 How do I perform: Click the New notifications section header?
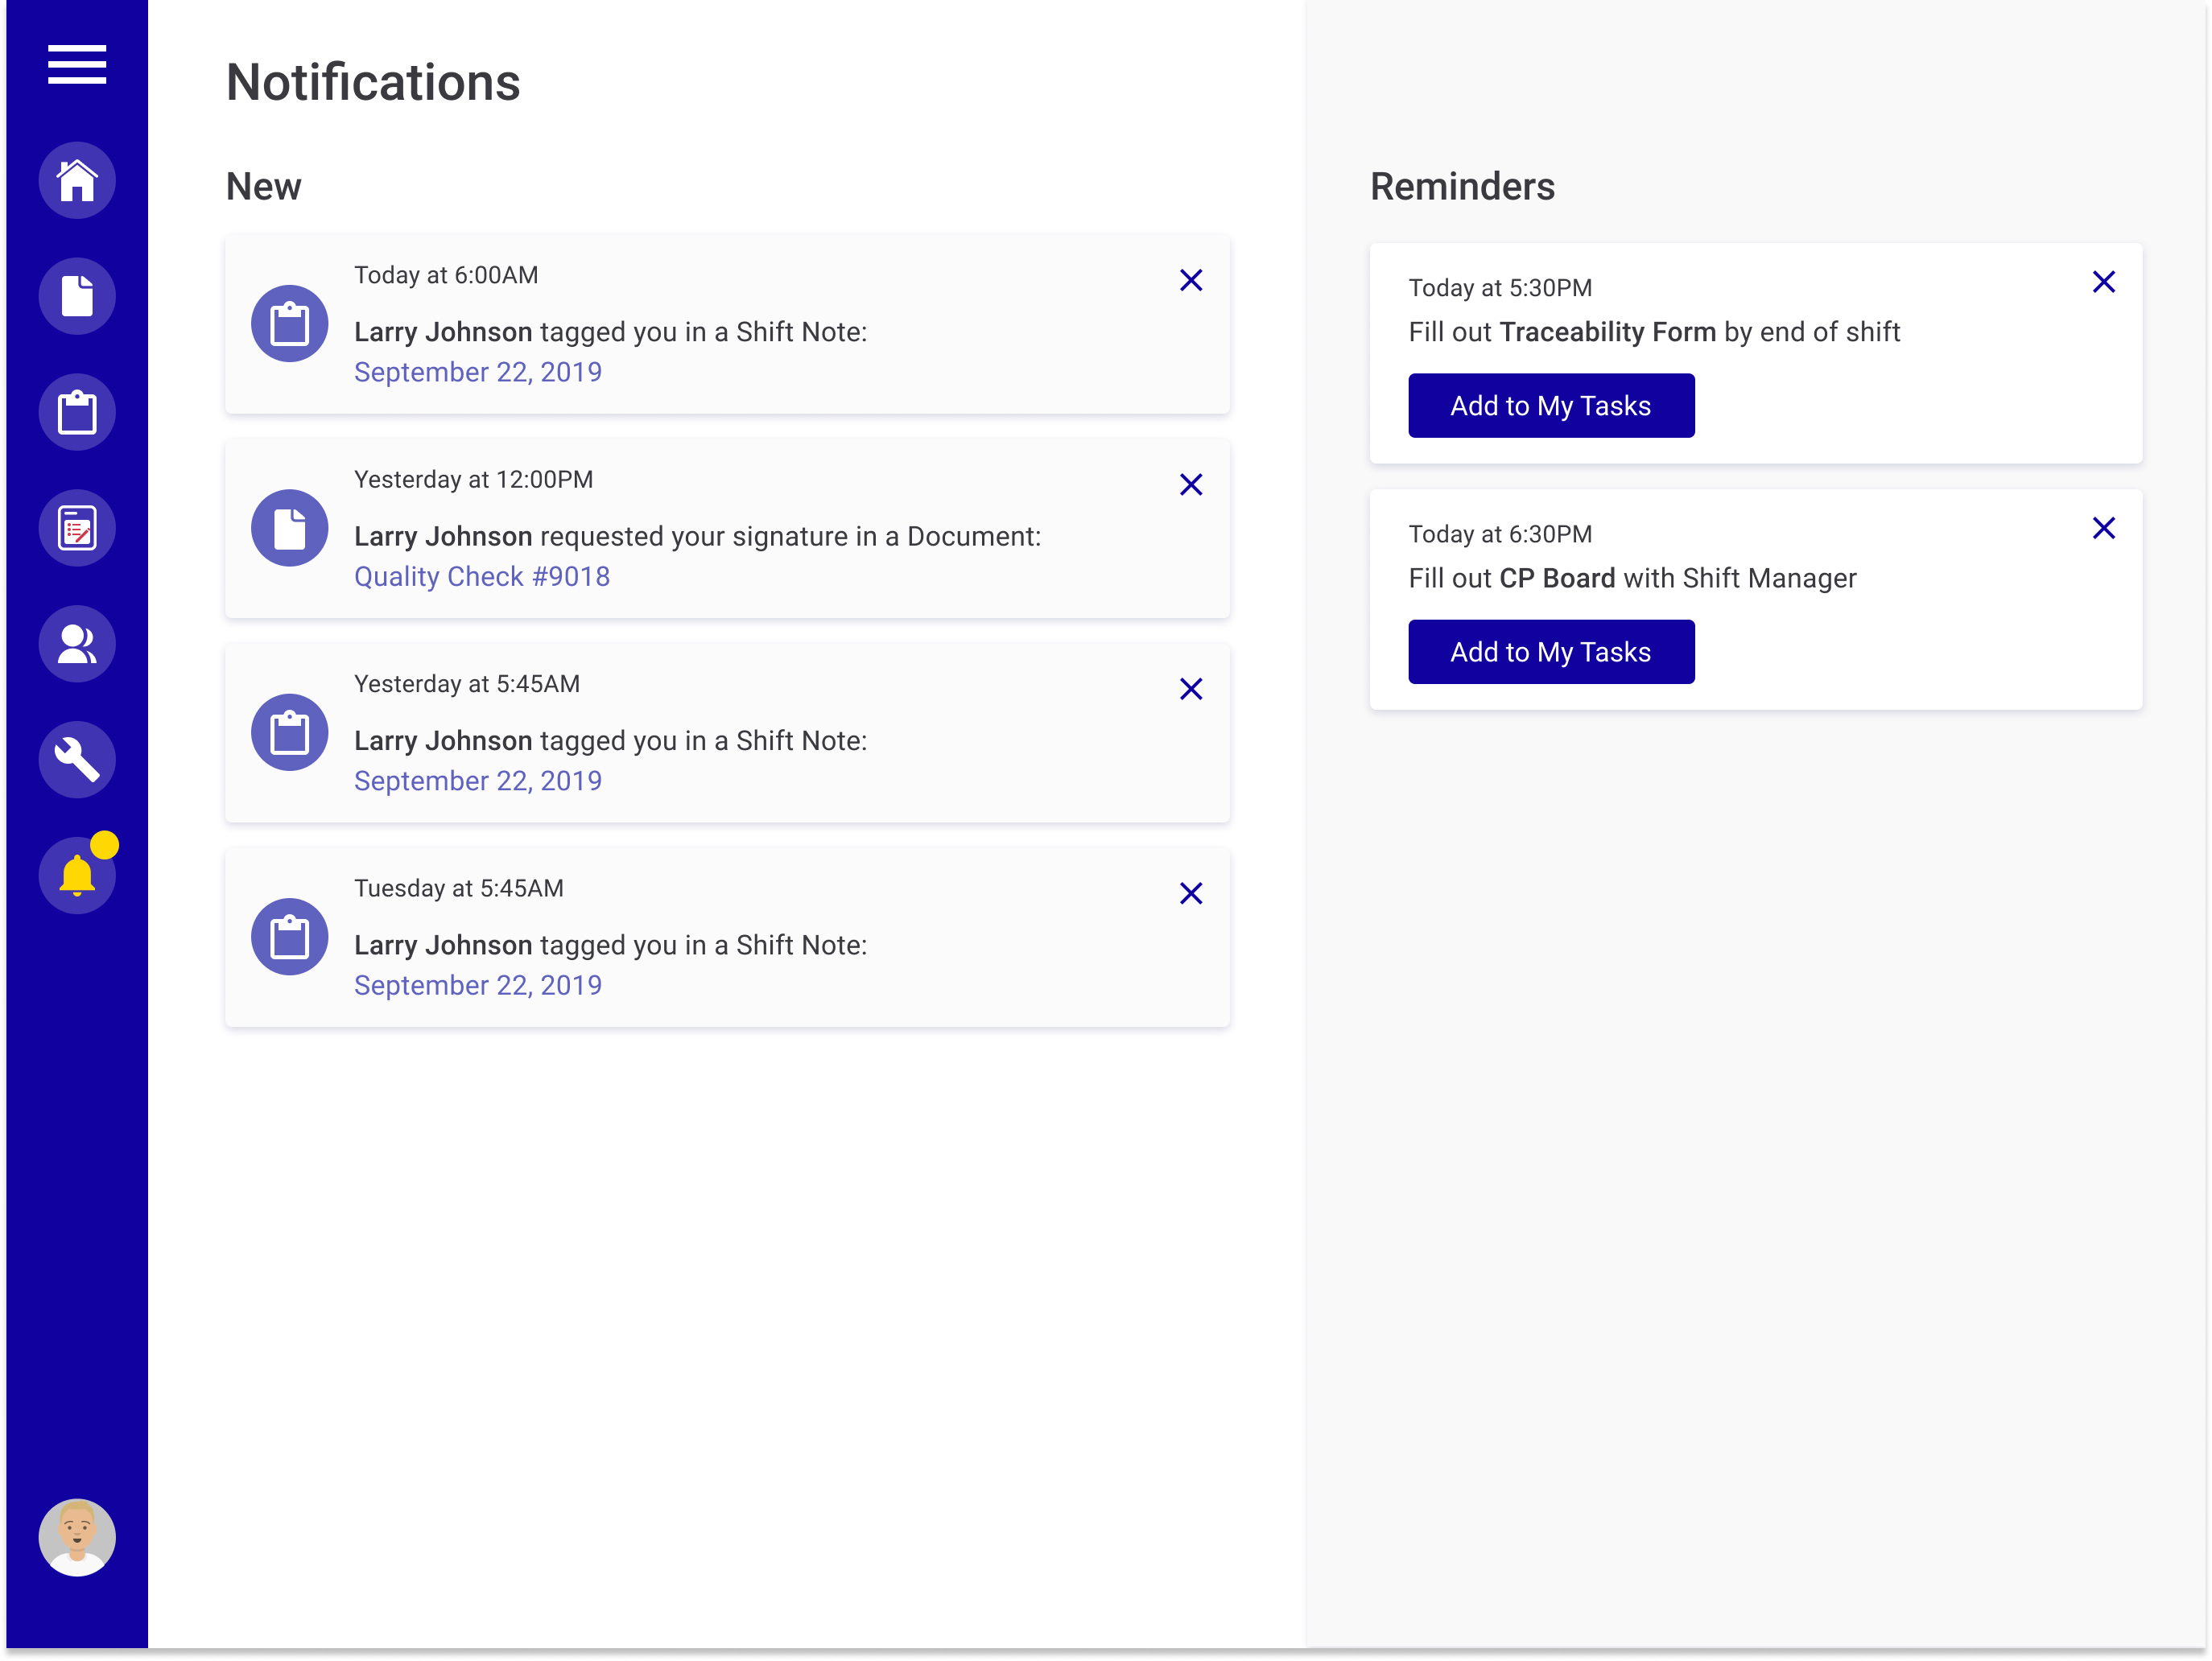point(265,187)
